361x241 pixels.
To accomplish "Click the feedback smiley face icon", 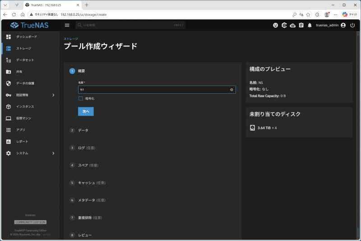I will click(275, 25).
